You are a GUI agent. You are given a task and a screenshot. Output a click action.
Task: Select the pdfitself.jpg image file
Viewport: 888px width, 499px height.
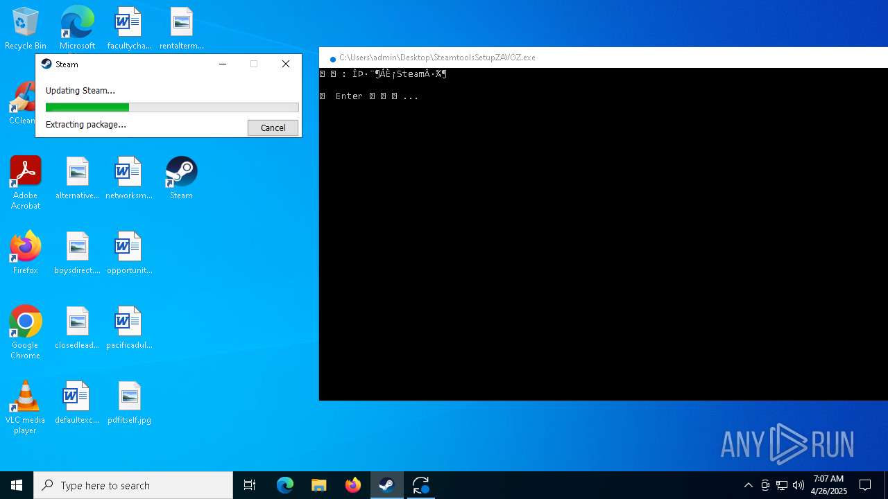pyautogui.click(x=129, y=403)
